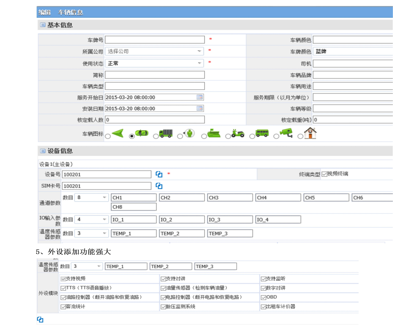Viewport: 393px width, 327px height.
Task: Open the 所属公司 company dropdown
Action: tap(199, 51)
